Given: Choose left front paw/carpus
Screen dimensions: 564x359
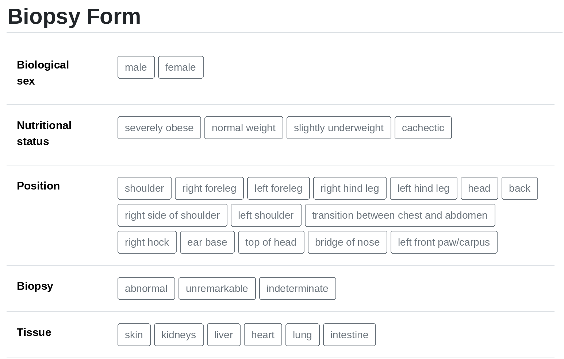Looking at the screenshot, I should pos(444,242).
